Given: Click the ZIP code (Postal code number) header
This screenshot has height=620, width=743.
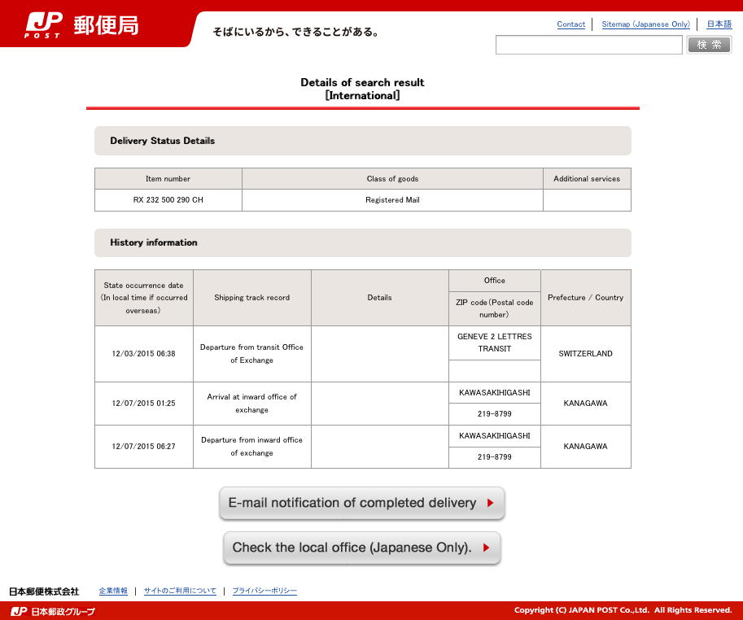Looking at the screenshot, I should [494, 308].
